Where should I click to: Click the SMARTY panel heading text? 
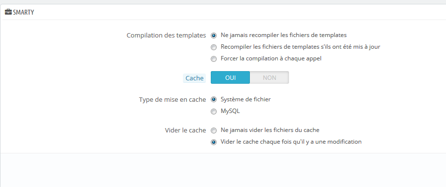point(23,13)
